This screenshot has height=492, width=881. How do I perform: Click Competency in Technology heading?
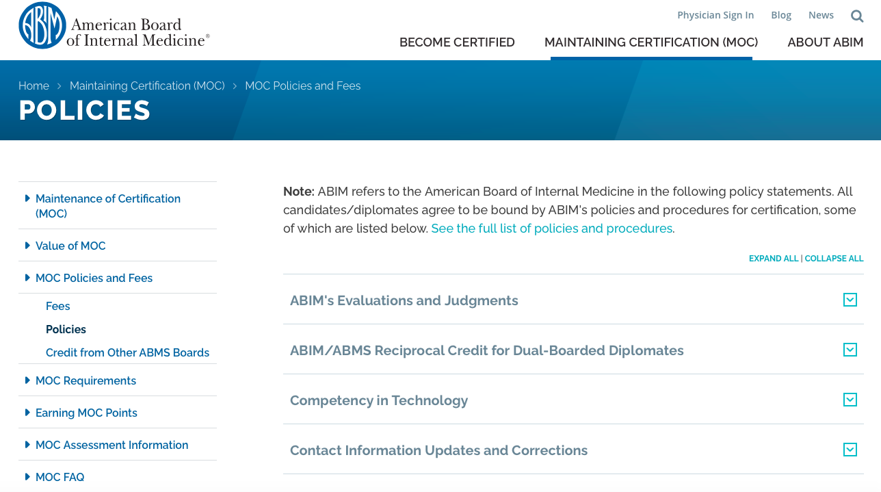(379, 400)
